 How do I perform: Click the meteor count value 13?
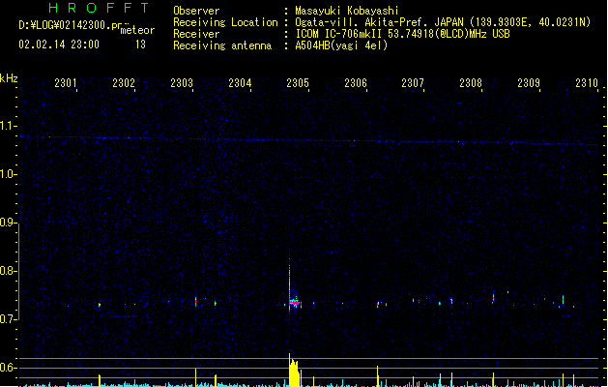click(140, 45)
